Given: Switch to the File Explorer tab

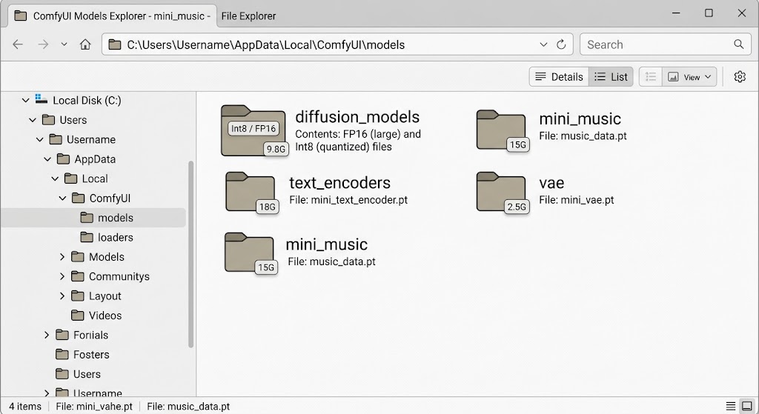Looking at the screenshot, I should click(248, 16).
